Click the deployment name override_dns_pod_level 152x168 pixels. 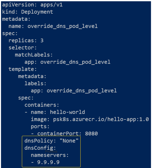point(63,26)
